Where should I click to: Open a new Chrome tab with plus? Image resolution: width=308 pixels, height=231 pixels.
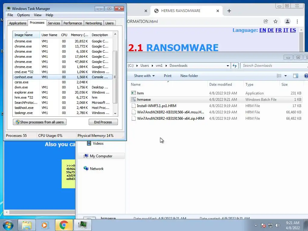pyautogui.click(x=229, y=11)
